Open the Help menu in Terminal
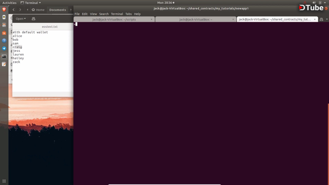Viewport: 329px width, 185px height. [x=137, y=14]
